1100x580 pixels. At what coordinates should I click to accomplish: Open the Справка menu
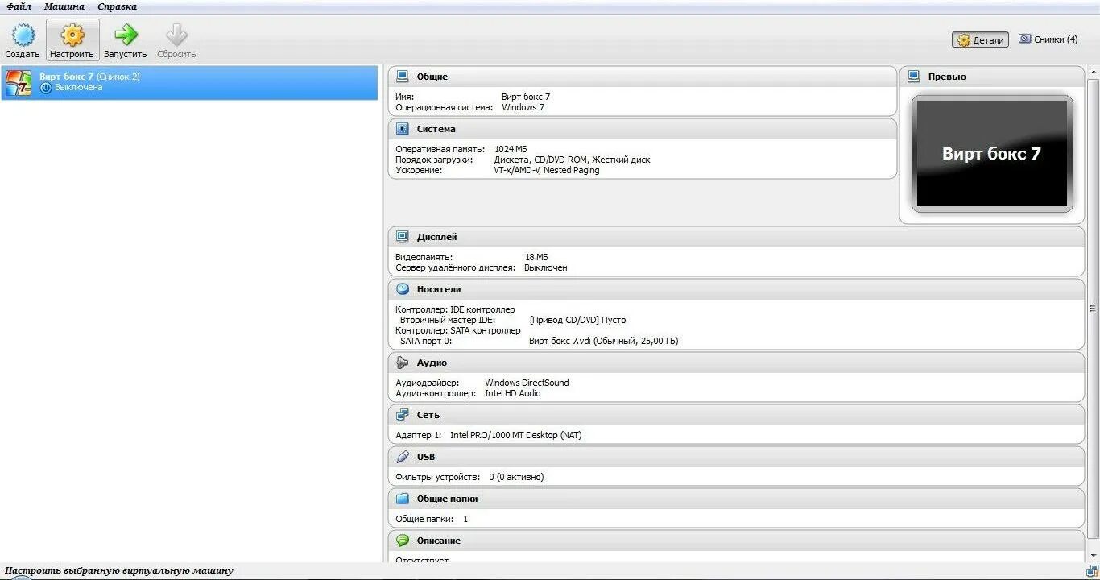pos(117,6)
